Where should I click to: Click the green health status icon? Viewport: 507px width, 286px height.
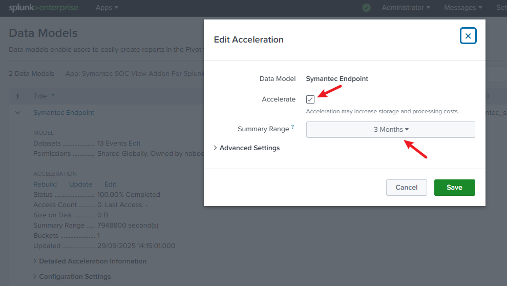(366, 8)
